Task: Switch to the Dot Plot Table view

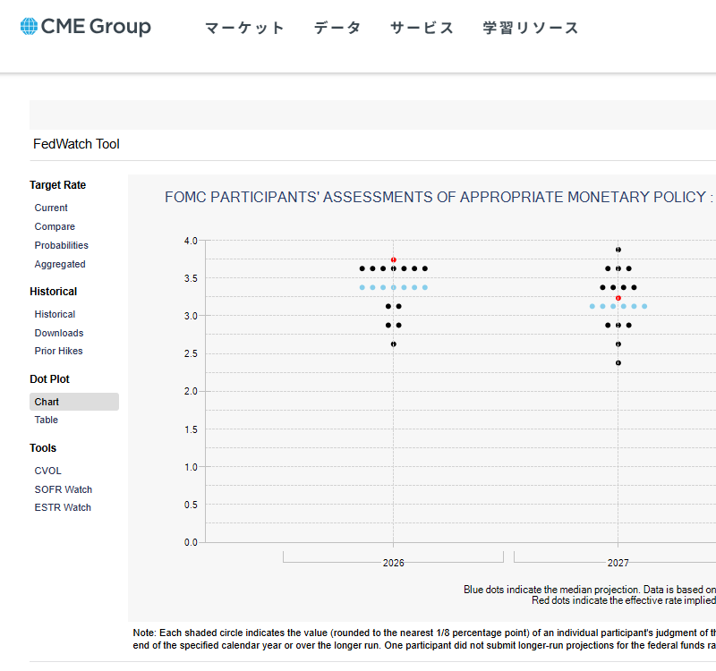Action: (47, 420)
